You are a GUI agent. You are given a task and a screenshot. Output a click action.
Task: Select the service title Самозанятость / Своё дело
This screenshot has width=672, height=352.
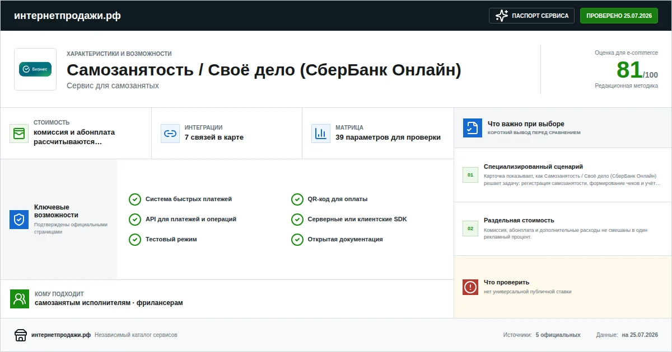click(264, 70)
